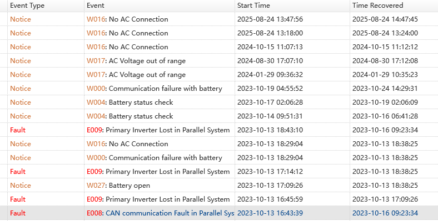Select E009 fault started 2023-10-13 18:43:10
Image resolution: width=438 pixels, height=221 pixels.
219,130
